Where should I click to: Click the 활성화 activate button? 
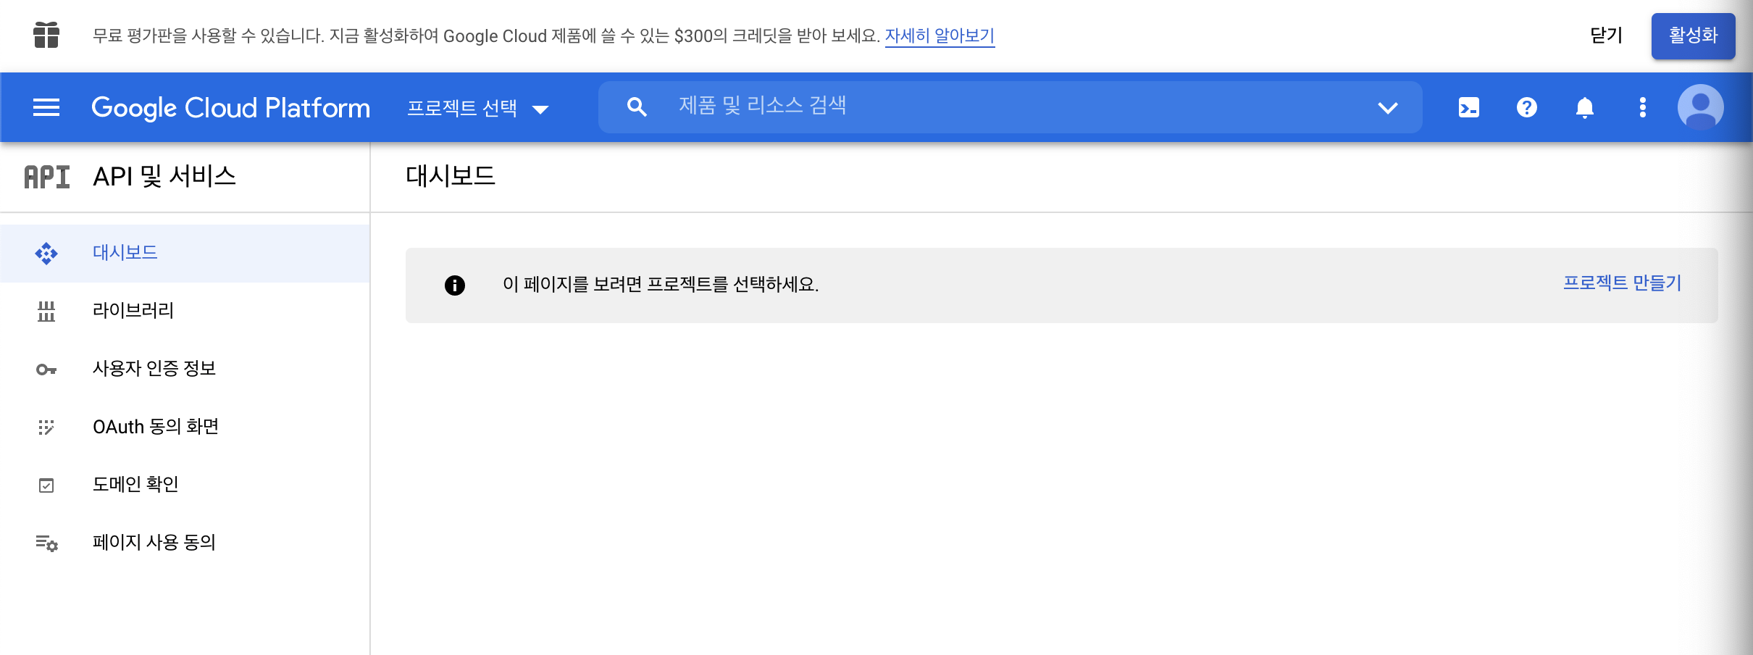1693,36
